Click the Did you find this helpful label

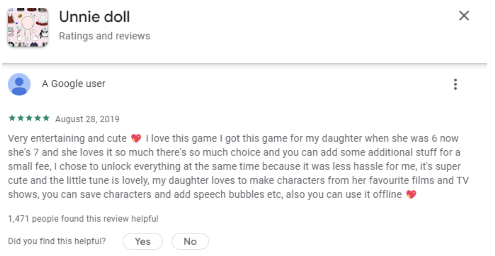click(57, 241)
